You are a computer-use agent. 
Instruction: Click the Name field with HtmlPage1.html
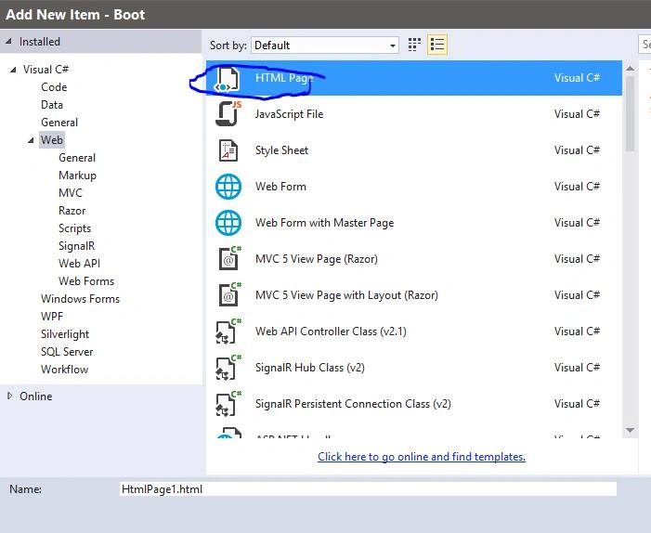(x=368, y=489)
